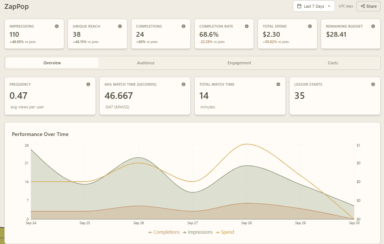Show info for Total Spend

click(310, 26)
